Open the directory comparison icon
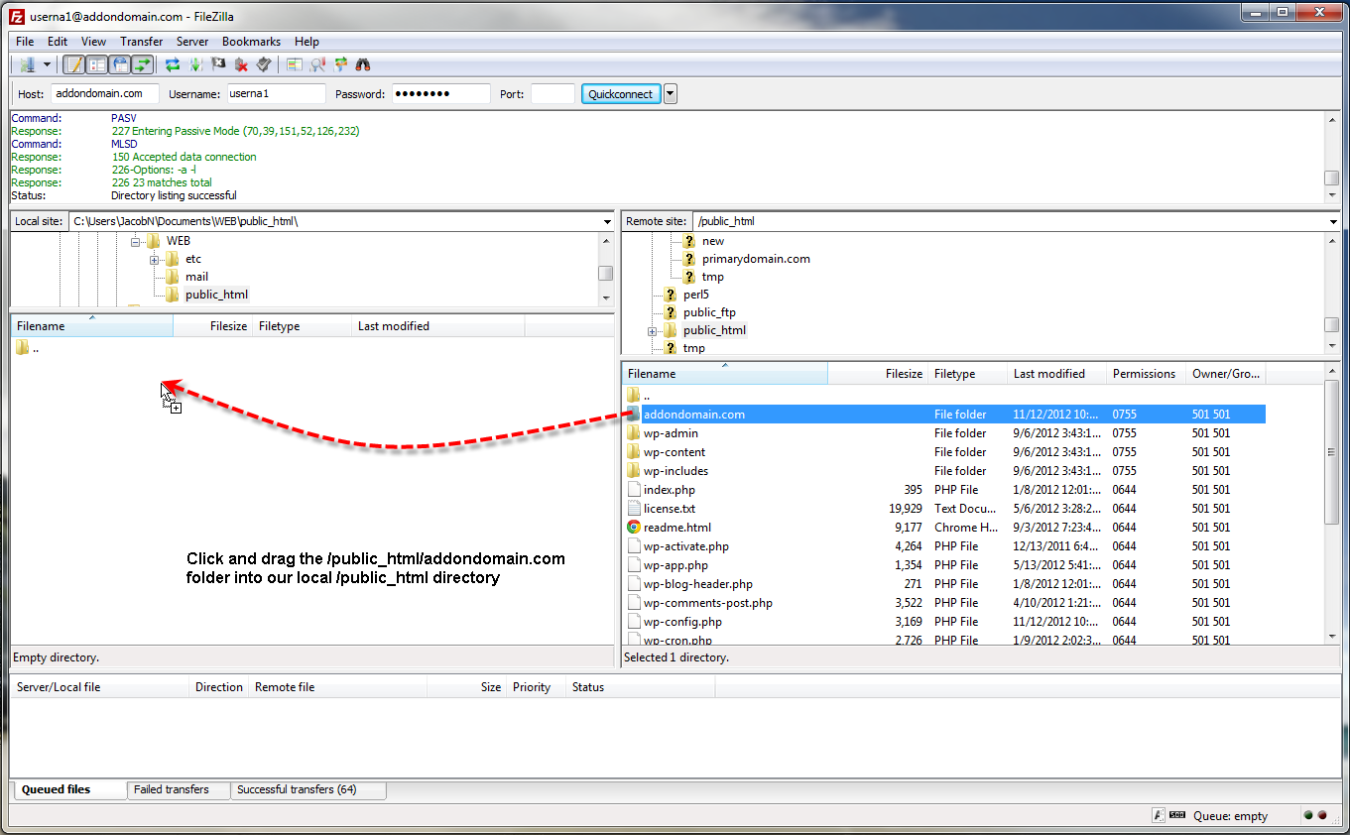Image resolution: width=1350 pixels, height=835 pixels. 317,65
